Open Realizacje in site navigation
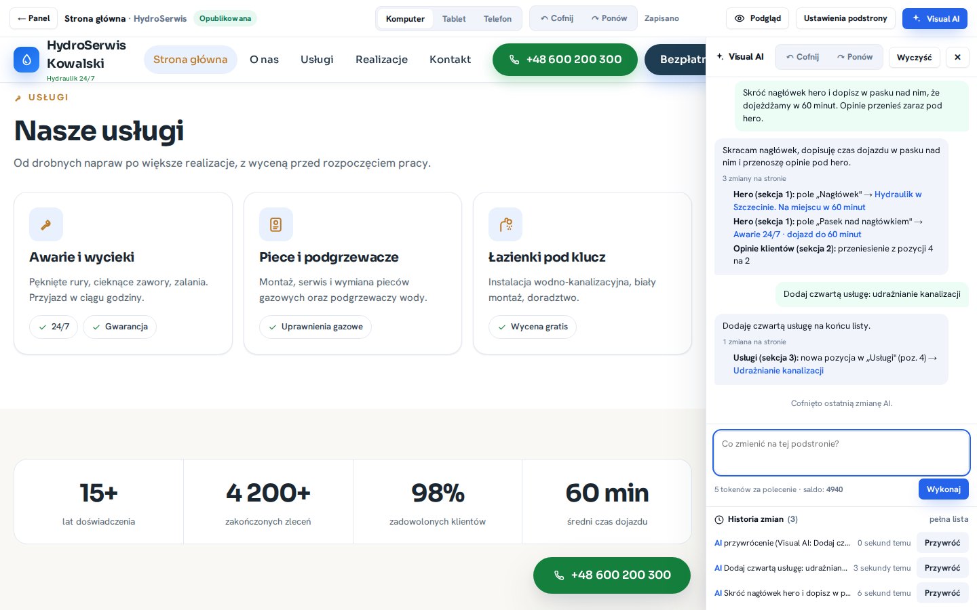Viewport: 977px width, 610px height. [x=381, y=60]
